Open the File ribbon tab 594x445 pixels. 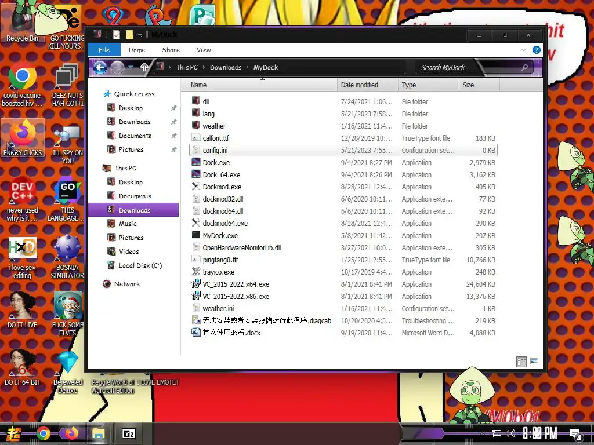point(104,50)
